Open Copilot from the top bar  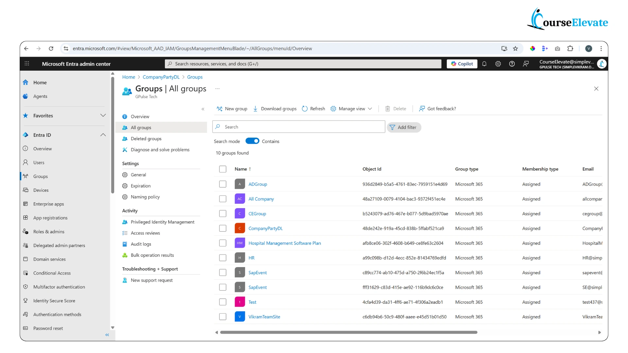462,64
